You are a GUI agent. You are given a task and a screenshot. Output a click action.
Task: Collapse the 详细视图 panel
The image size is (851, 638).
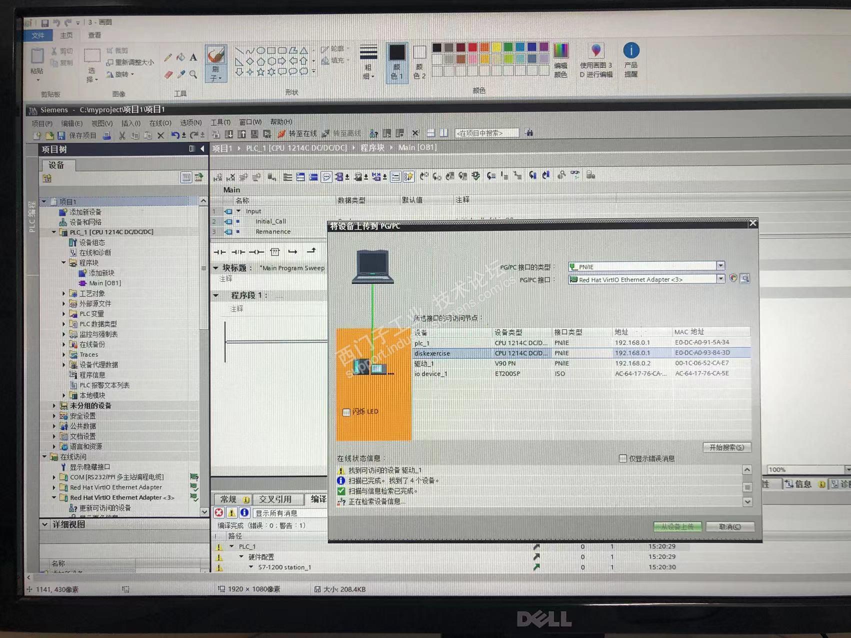point(45,524)
